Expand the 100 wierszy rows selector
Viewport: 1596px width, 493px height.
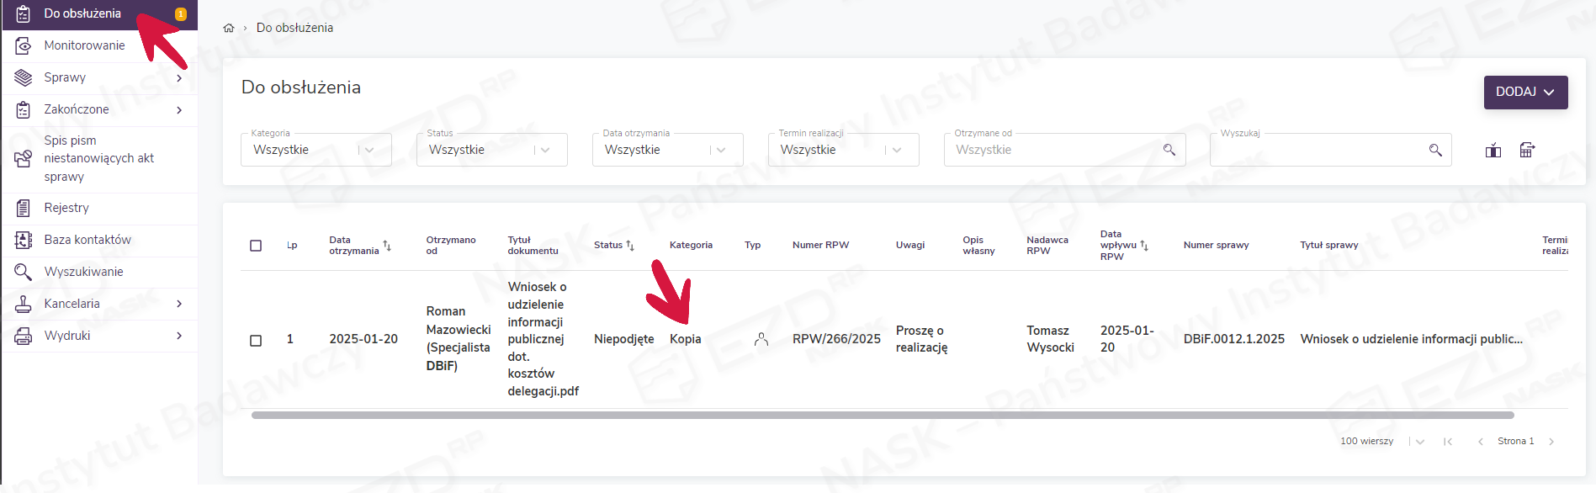1419,442
